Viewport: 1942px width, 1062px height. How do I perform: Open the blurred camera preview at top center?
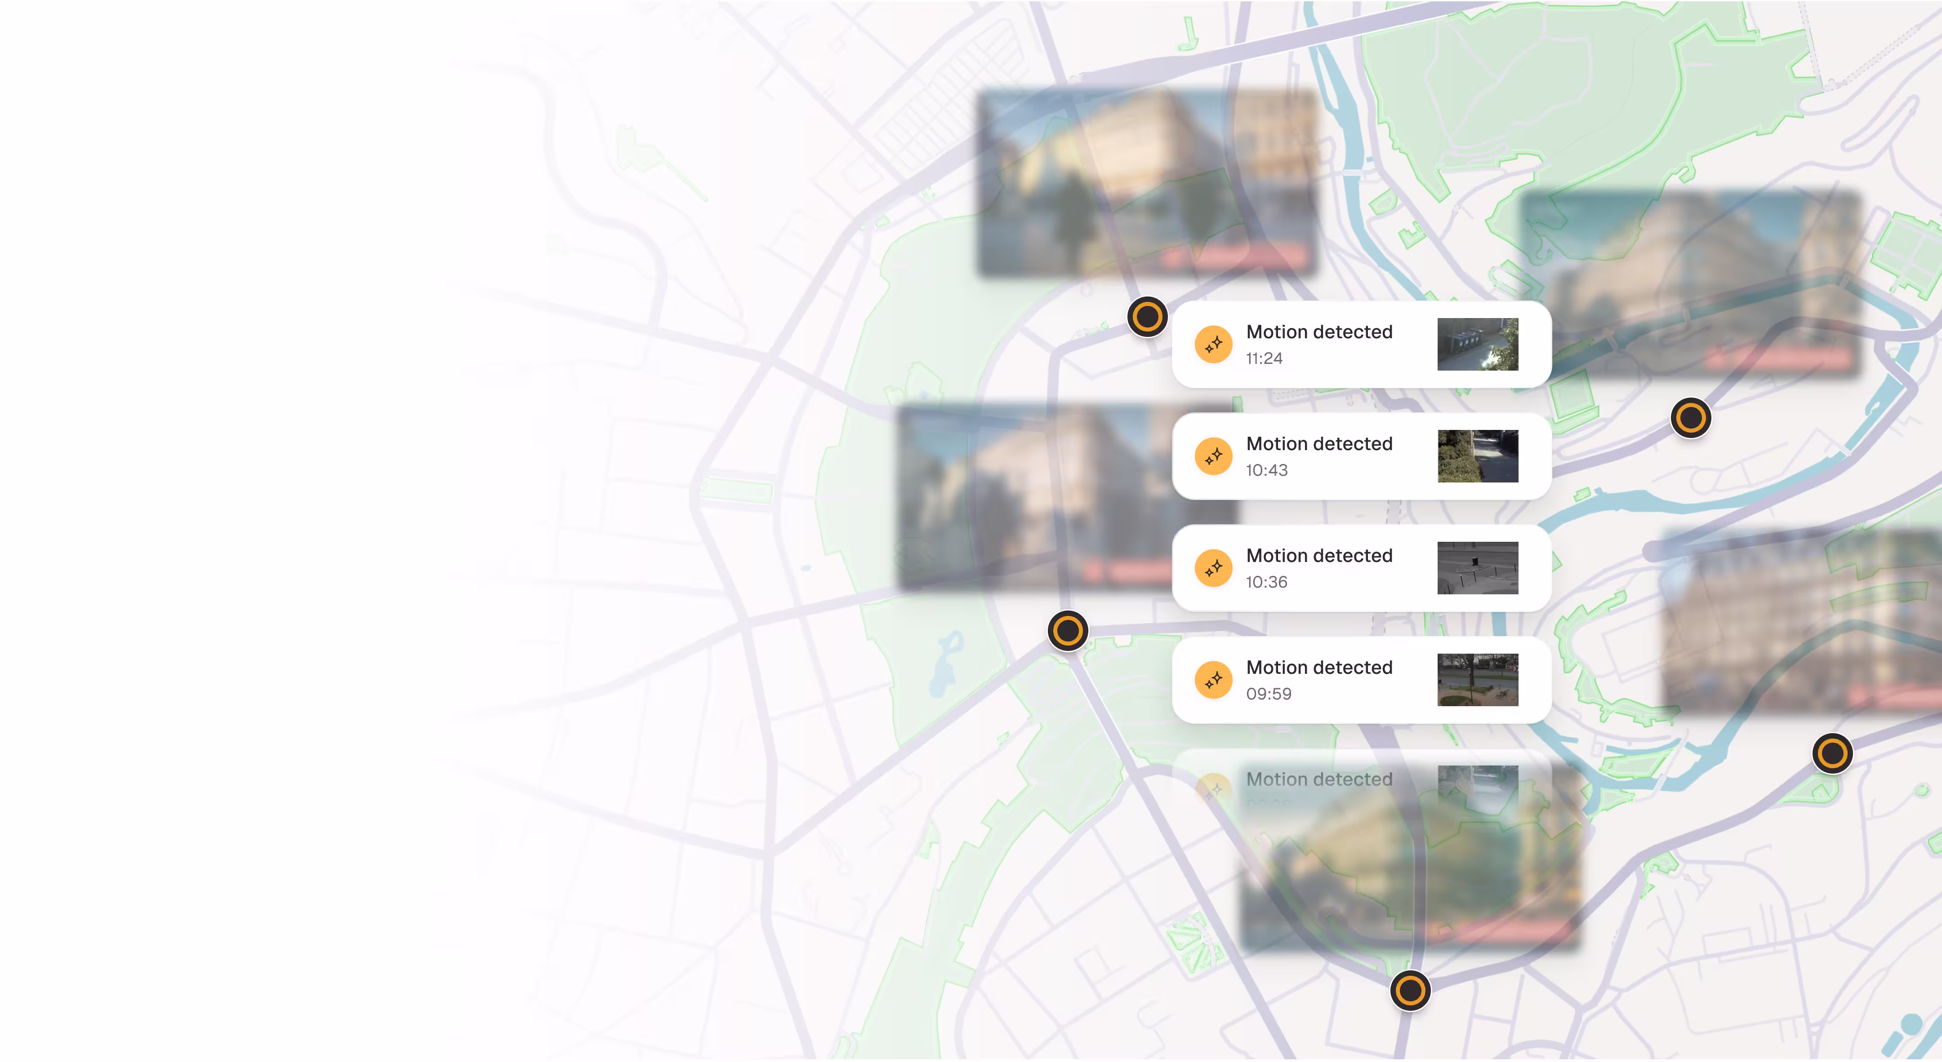(x=1146, y=183)
